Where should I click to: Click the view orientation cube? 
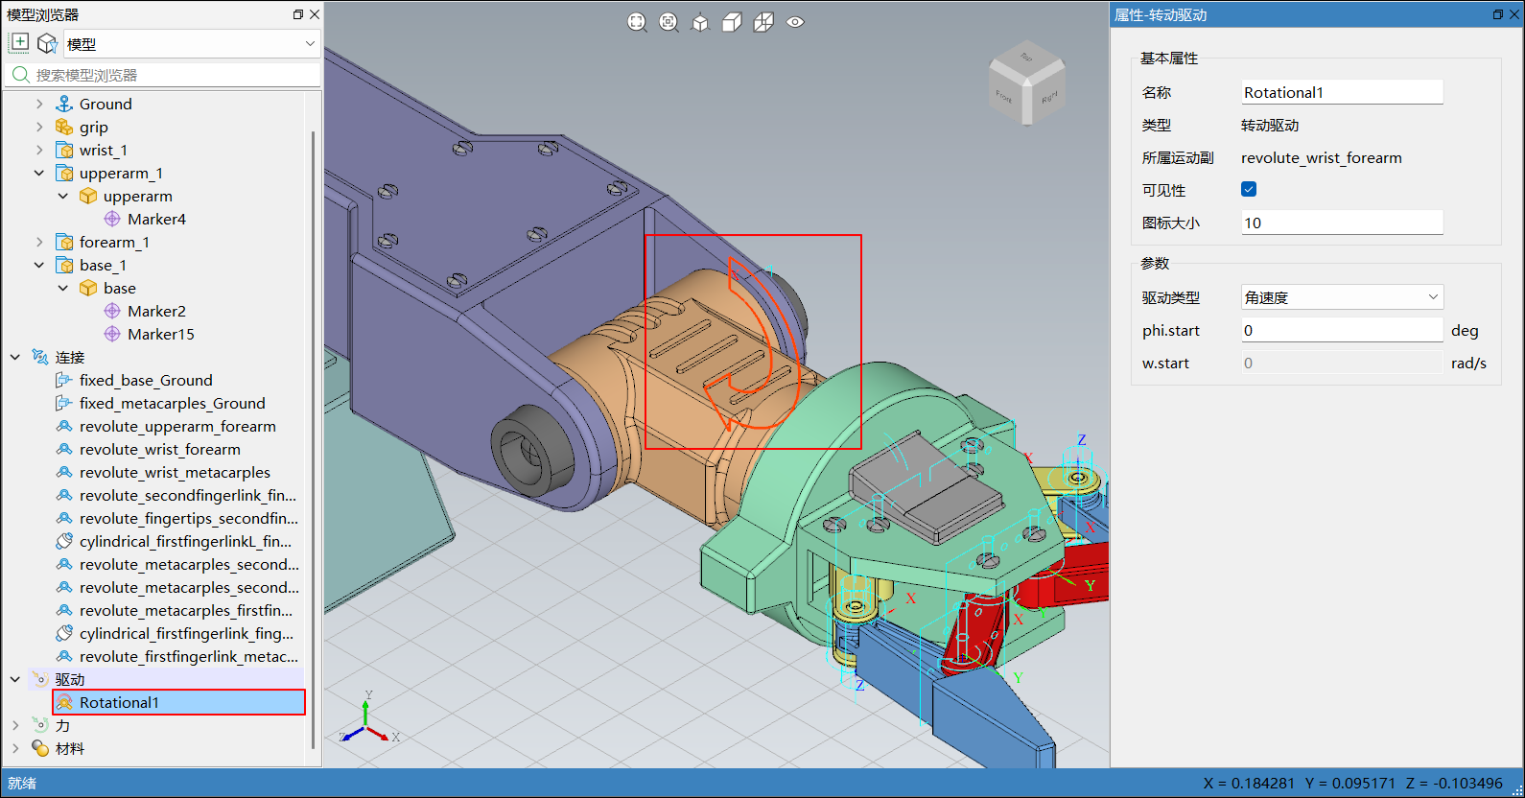tap(1026, 84)
